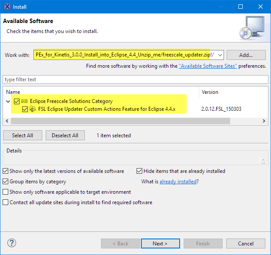Click the type filter text field
The height and width of the screenshot is (255, 271).
pyautogui.click(x=135, y=79)
